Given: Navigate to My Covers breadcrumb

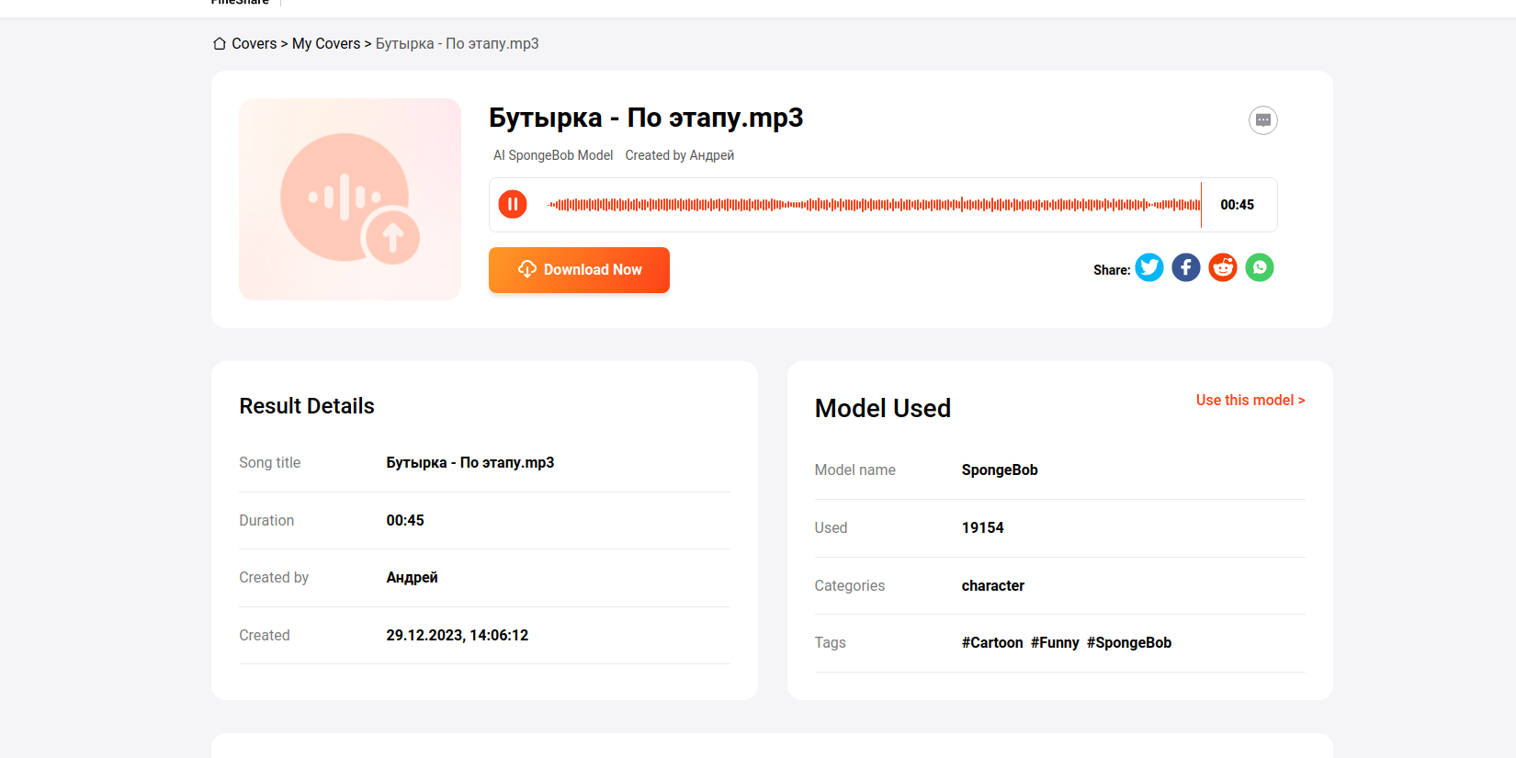Looking at the screenshot, I should [x=326, y=44].
